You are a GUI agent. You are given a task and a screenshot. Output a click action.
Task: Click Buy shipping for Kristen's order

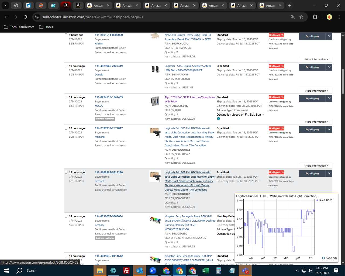(x=312, y=36)
